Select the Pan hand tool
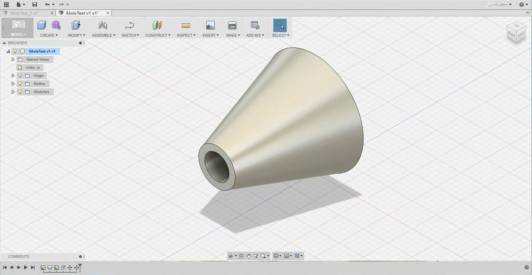Screen dimensions: 532x275 tap(248, 256)
